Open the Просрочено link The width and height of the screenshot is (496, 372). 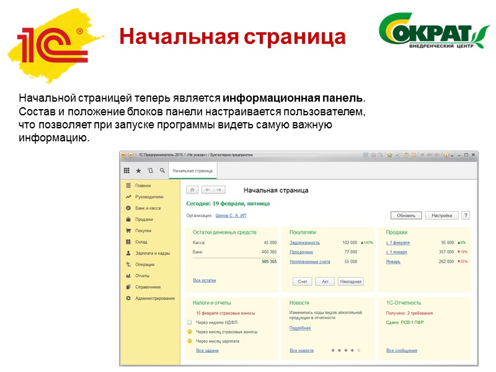tap(301, 252)
